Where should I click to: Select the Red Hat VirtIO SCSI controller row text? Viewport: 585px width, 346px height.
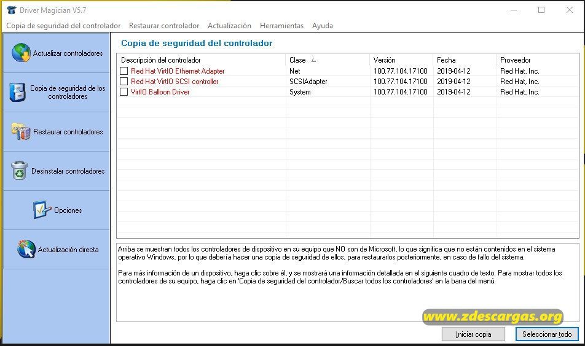point(175,81)
